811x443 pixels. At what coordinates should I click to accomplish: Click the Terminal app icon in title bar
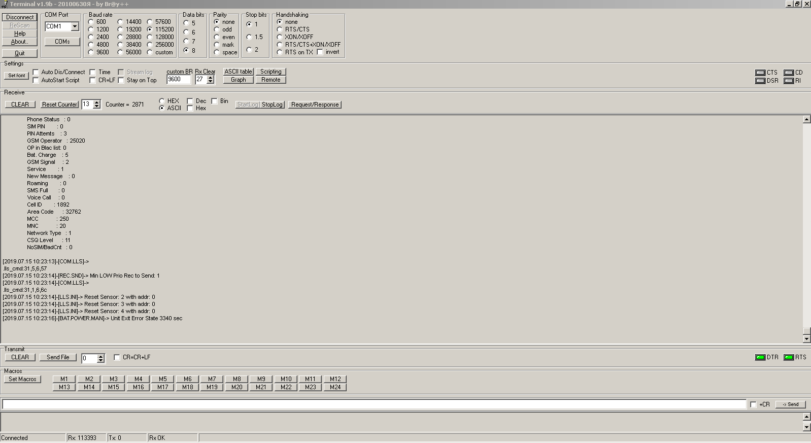[4, 4]
